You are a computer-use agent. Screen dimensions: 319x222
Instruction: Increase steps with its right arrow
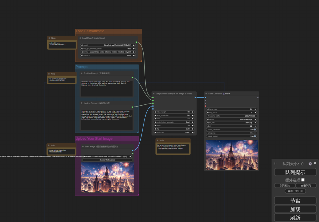click(193, 126)
